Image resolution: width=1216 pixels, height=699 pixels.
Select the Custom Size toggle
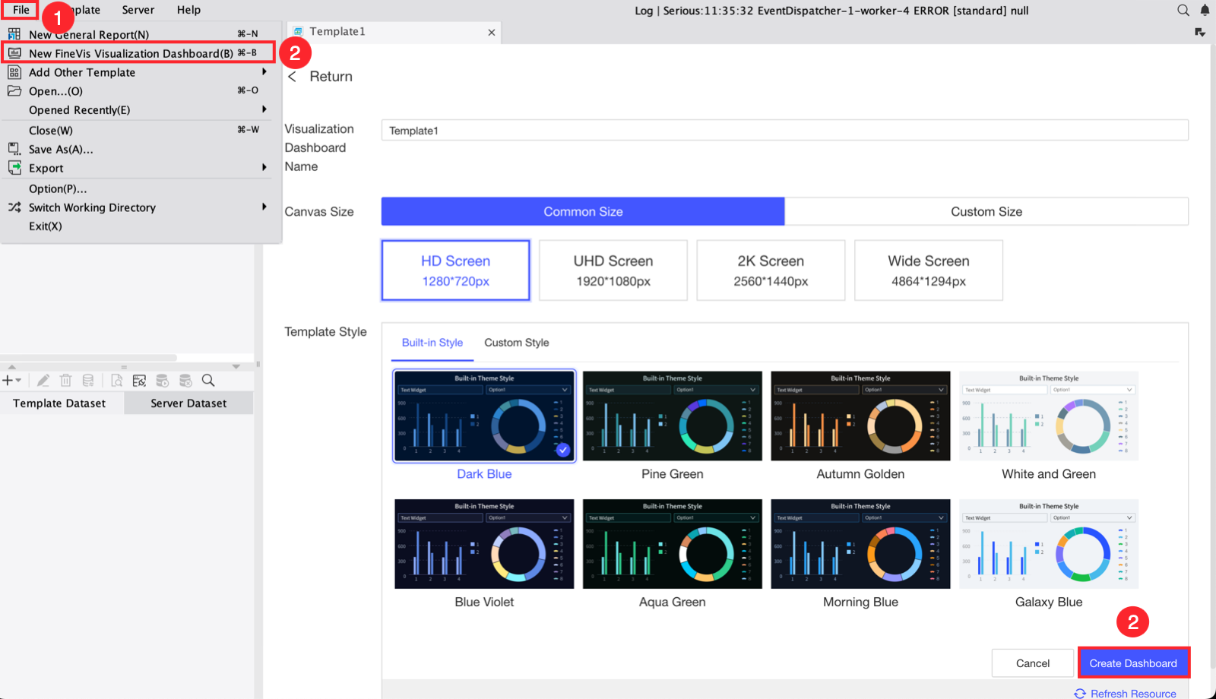(986, 212)
